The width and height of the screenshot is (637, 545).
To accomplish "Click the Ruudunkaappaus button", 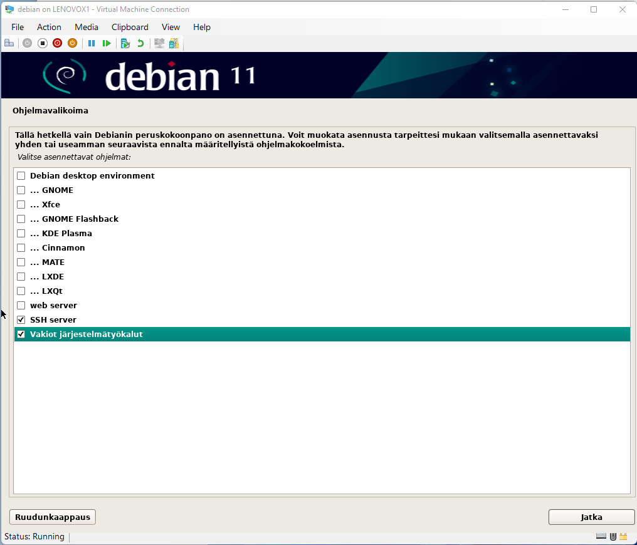I will point(53,517).
